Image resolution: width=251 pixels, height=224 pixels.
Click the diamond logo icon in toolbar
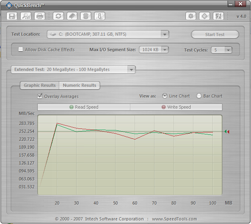coord(205,16)
